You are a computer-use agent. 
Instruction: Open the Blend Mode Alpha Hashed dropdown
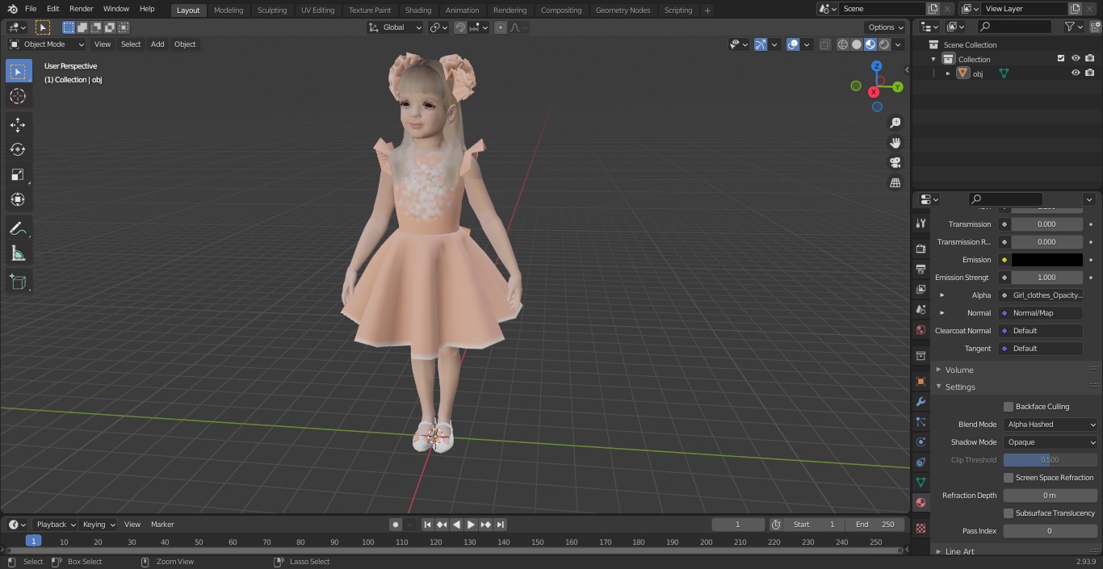coord(1051,425)
